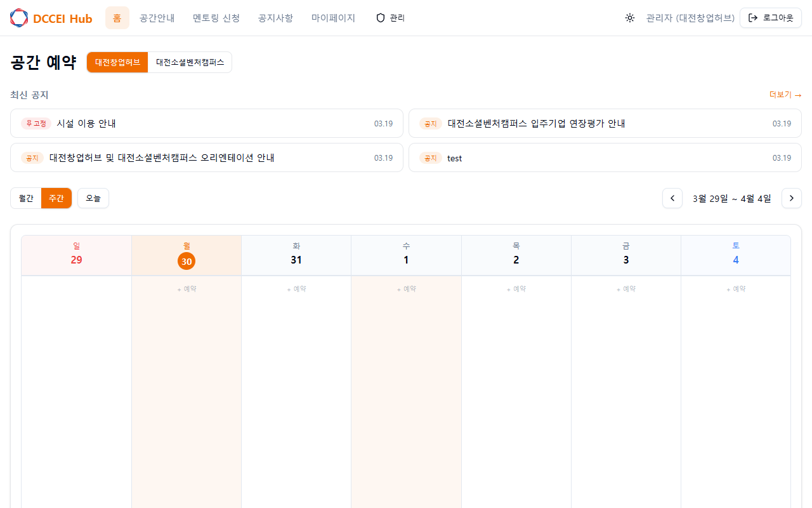Screen dimensions: 812x508
Task: Click the DCCEI Hub logo icon
Action: (x=19, y=18)
